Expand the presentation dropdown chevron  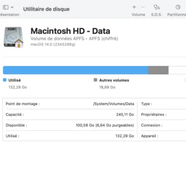12,7
